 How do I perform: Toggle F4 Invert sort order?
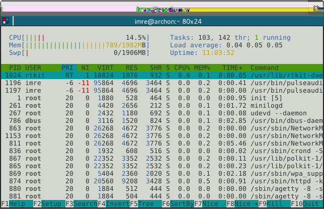114,204
